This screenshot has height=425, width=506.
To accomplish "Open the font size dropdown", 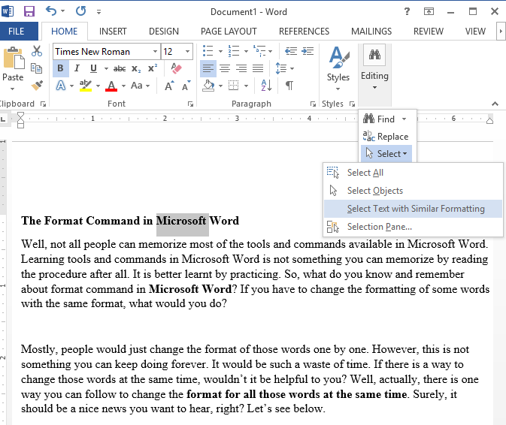I will 187,52.
